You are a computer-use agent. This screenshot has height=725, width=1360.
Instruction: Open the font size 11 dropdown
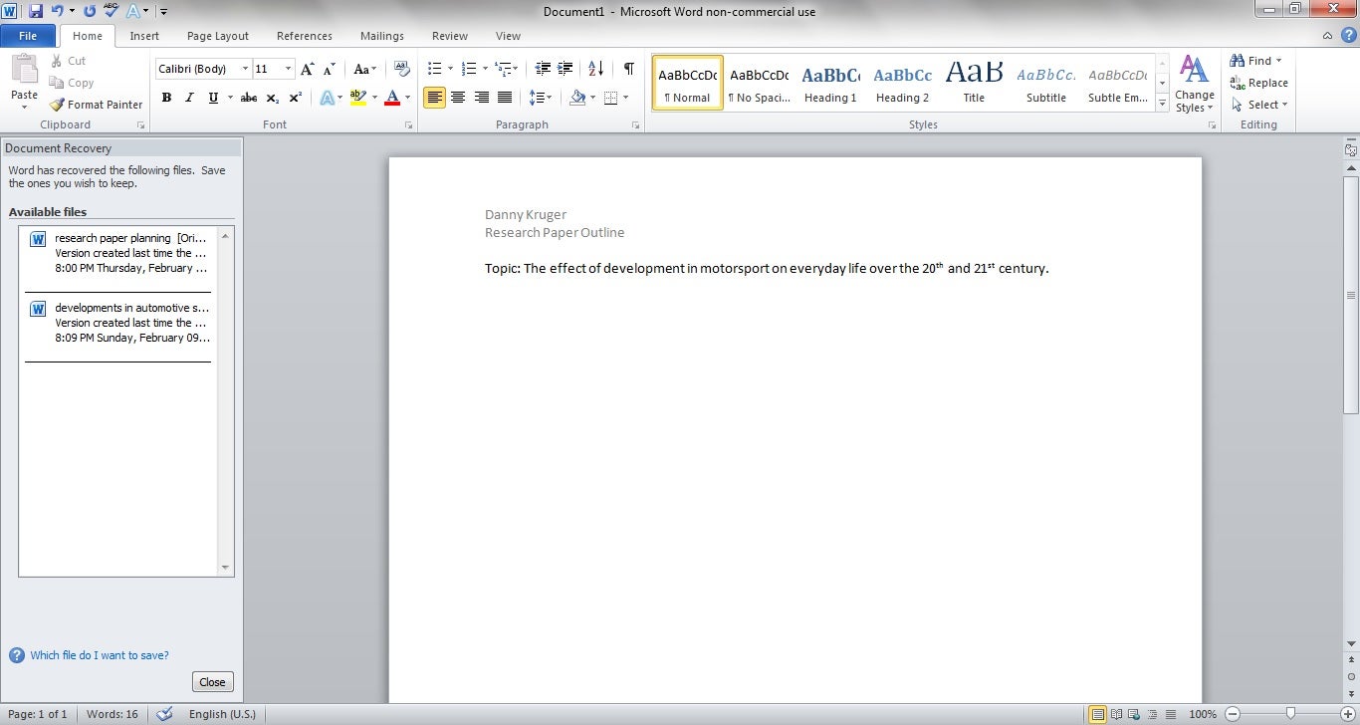289,69
